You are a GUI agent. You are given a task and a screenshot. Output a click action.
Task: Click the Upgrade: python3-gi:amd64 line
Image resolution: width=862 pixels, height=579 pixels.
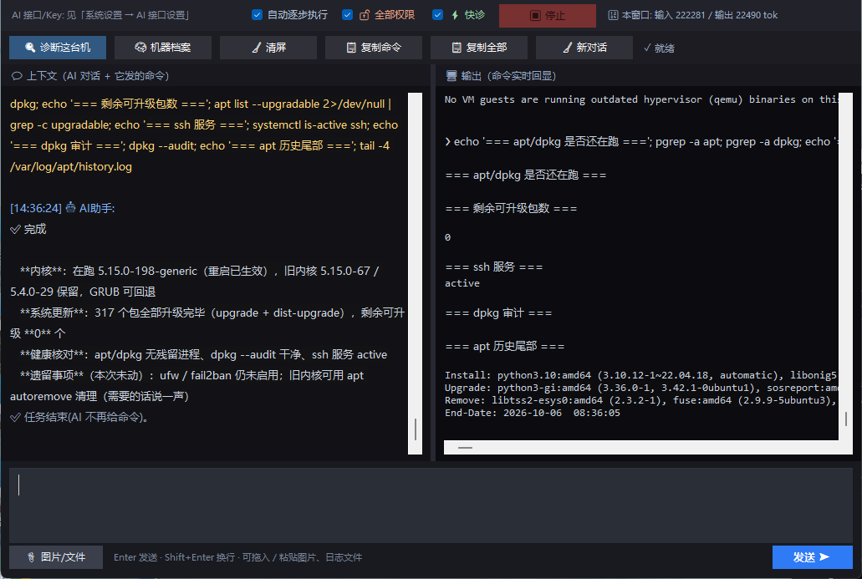click(641, 388)
